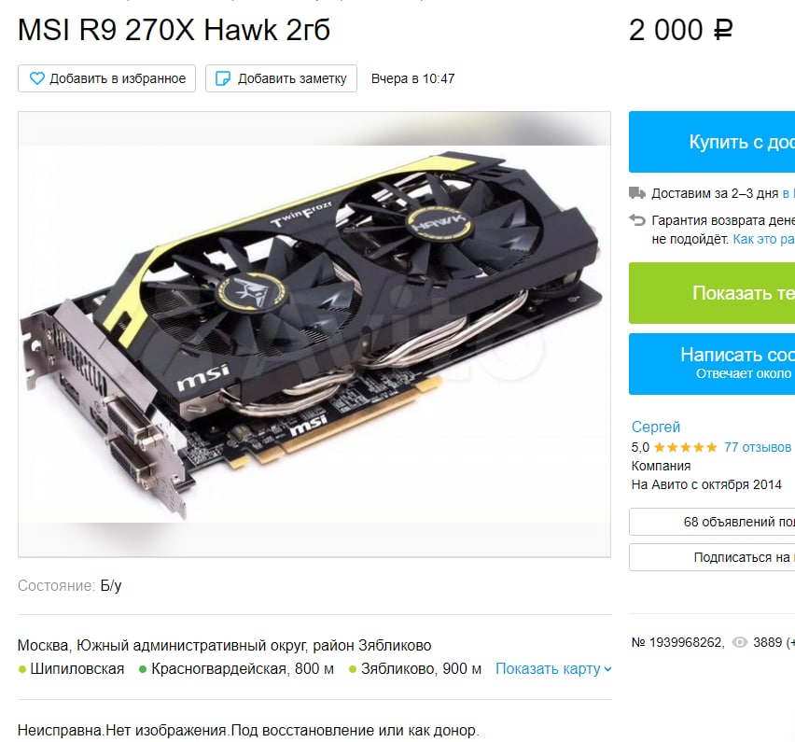
Task: Click the note icon on Добавить заметку
Action: click(x=223, y=78)
